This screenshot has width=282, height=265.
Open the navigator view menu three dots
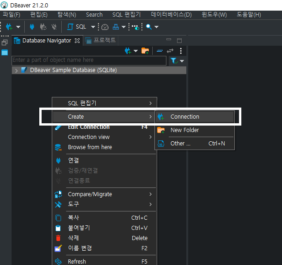pyautogui.click(x=181, y=51)
